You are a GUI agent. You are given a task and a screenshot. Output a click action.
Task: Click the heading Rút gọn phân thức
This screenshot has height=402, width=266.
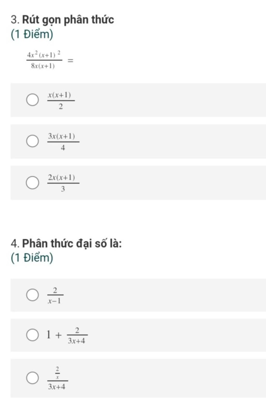coord(68,20)
